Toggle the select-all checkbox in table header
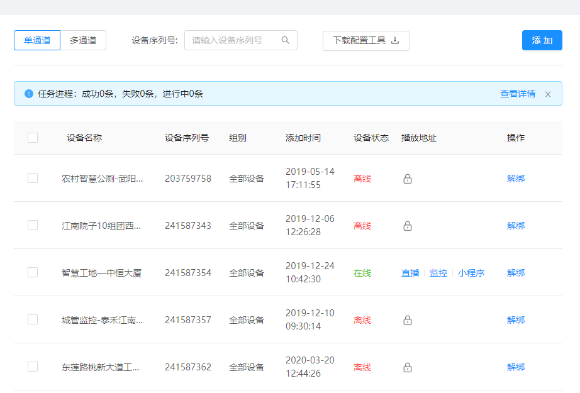 (x=33, y=138)
